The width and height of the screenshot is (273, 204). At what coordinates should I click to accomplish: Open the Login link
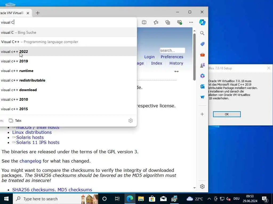point(149,57)
